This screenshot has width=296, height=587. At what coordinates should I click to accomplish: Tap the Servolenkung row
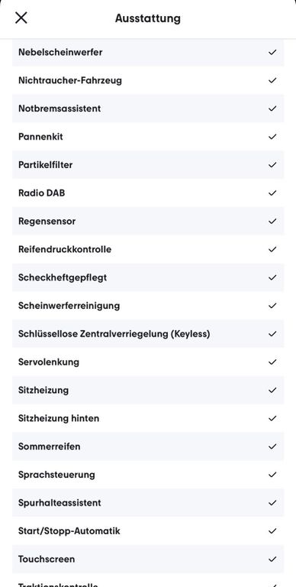click(x=148, y=362)
